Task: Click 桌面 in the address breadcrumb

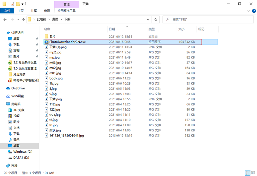Action: (55, 19)
